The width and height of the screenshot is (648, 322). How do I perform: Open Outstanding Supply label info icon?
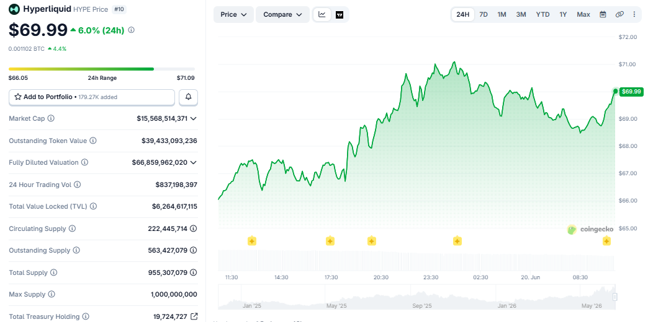[x=76, y=250]
